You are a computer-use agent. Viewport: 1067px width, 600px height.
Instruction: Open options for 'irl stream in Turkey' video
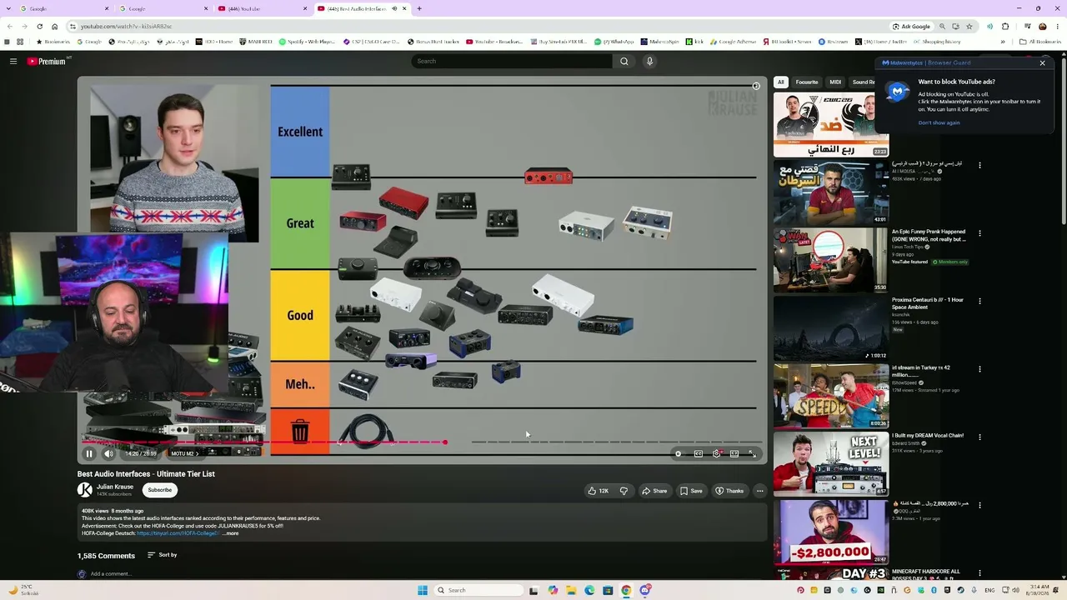(979, 369)
